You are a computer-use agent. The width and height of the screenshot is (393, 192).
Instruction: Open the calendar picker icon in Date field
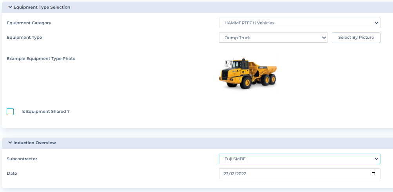tap(373, 174)
